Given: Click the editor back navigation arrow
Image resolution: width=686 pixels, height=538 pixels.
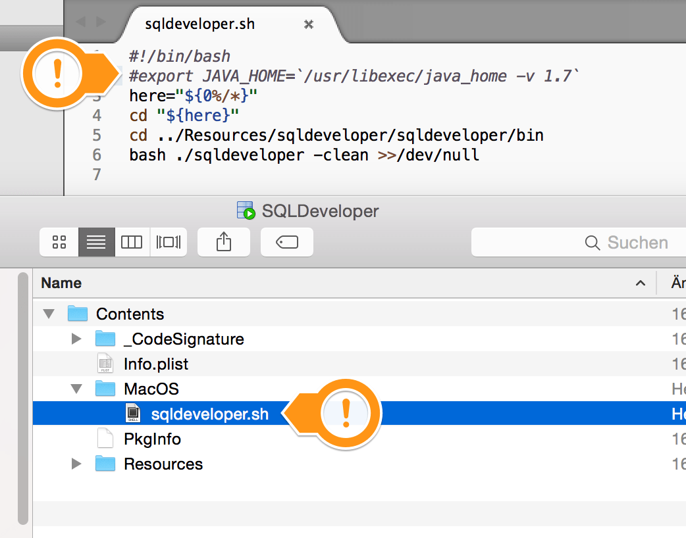Looking at the screenshot, I should click(80, 22).
